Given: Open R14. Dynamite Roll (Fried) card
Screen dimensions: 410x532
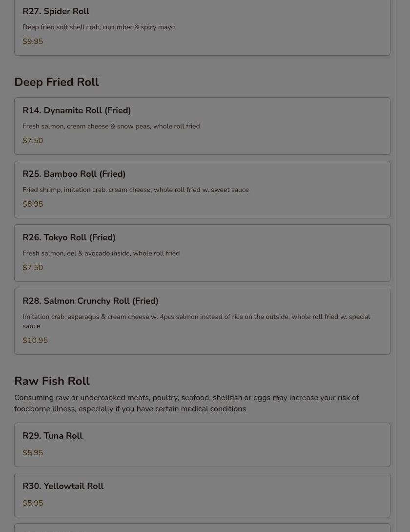Looking at the screenshot, I should 202,126.
